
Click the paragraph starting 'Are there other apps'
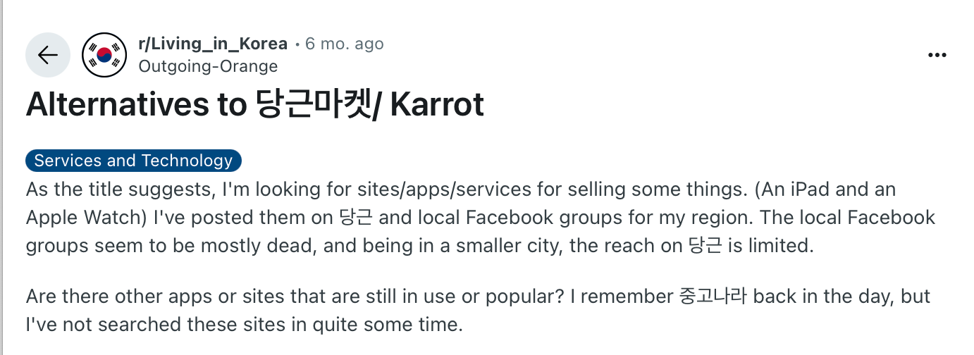click(x=479, y=311)
